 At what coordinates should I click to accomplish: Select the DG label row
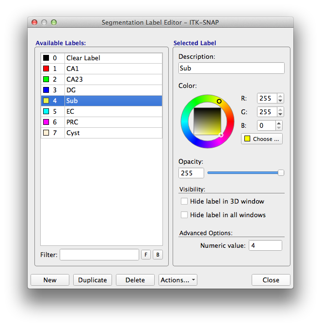(x=102, y=90)
